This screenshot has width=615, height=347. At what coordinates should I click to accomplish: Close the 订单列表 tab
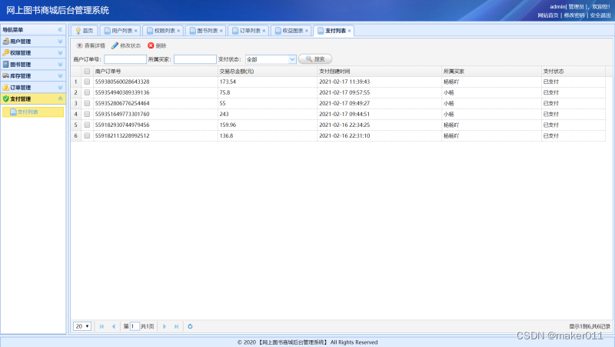pyautogui.click(x=264, y=31)
